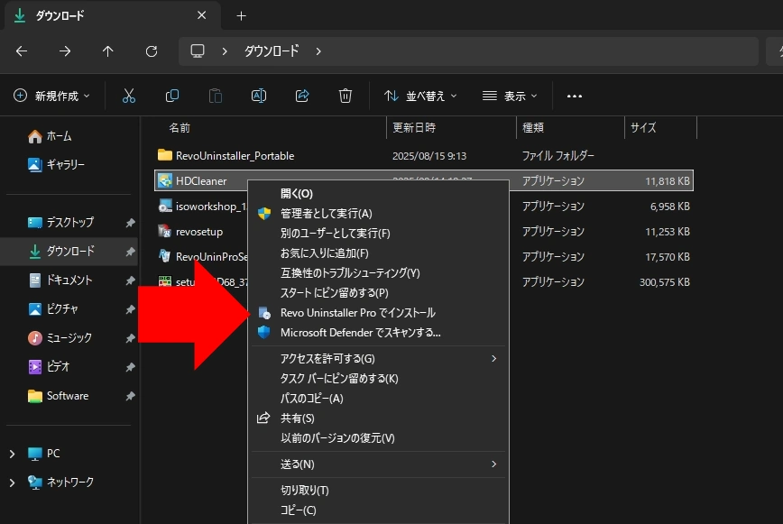The image size is (783, 524).
Task: Click the Rename icon in the toolbar
Action: 259,96
